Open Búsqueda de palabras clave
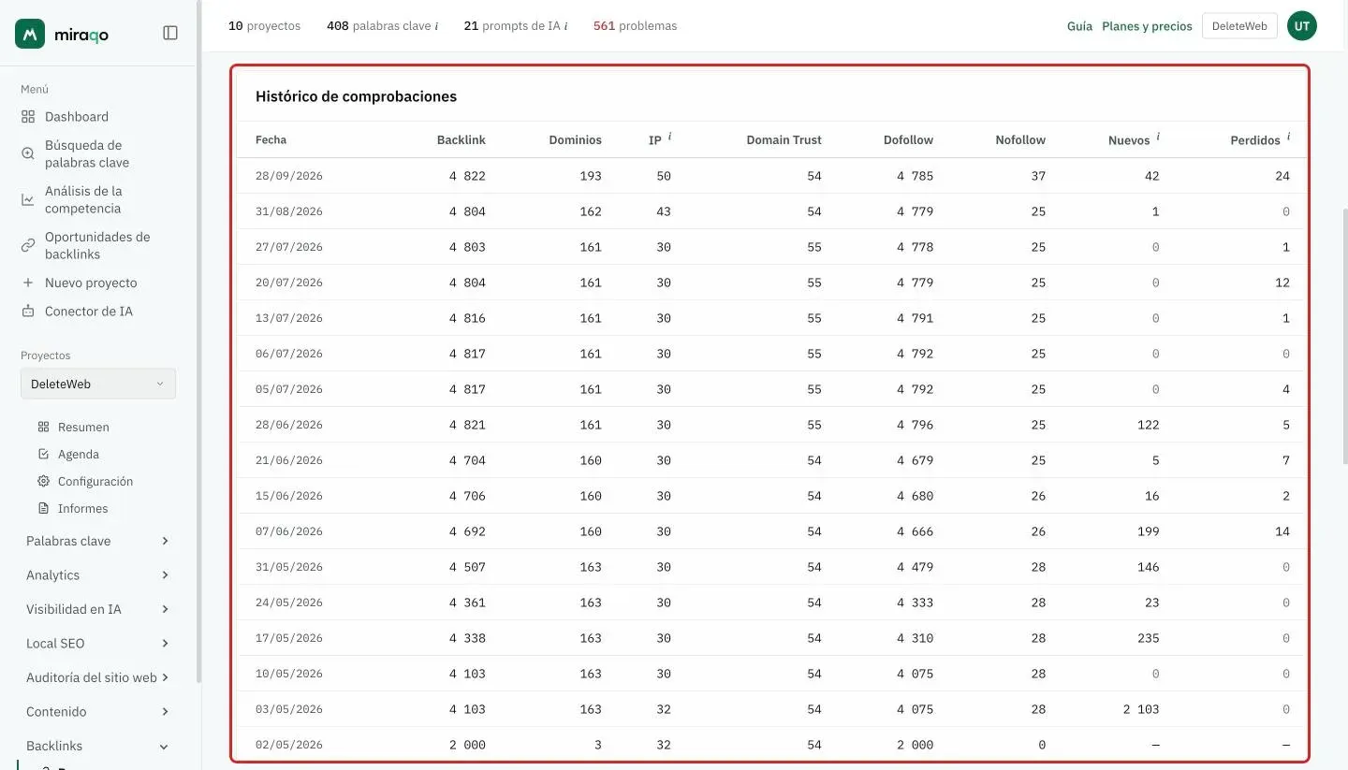Image resolution: width=1348 pixels, height=770 pixels. [87, 153]
